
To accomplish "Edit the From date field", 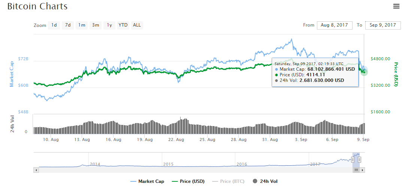I will [335, 25].
